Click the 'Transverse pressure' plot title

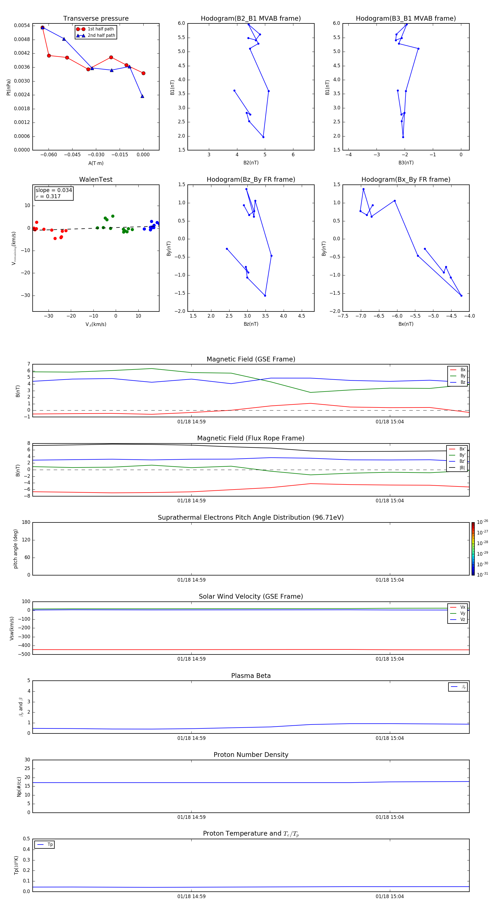(96, 19)
